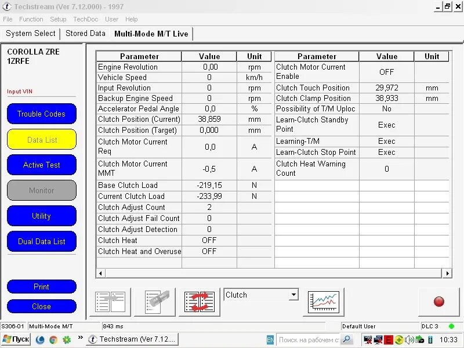Open the Setup menu

(x=58, y=19)
